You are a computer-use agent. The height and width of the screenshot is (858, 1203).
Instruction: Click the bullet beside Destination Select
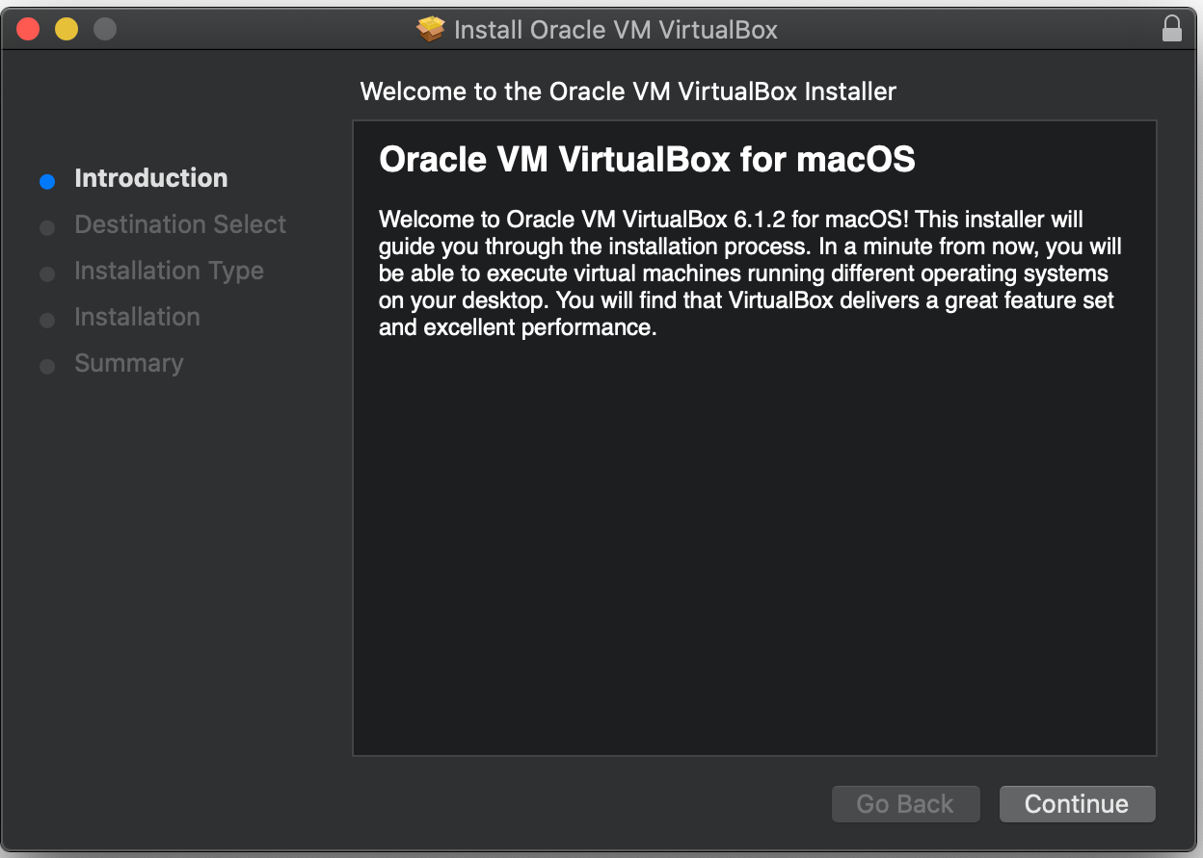click(47, 227)
